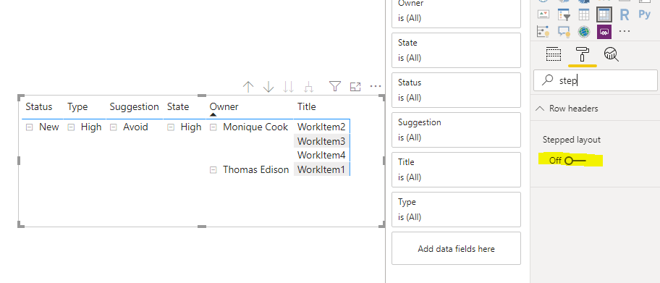The height and width of the screenshot is (283, 660).
Task: Collapse the New status row
Action: [29, 127]
